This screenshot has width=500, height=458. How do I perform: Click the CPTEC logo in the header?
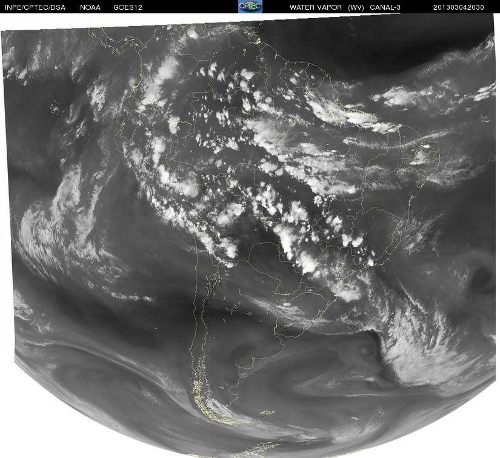tap(250, 7)
